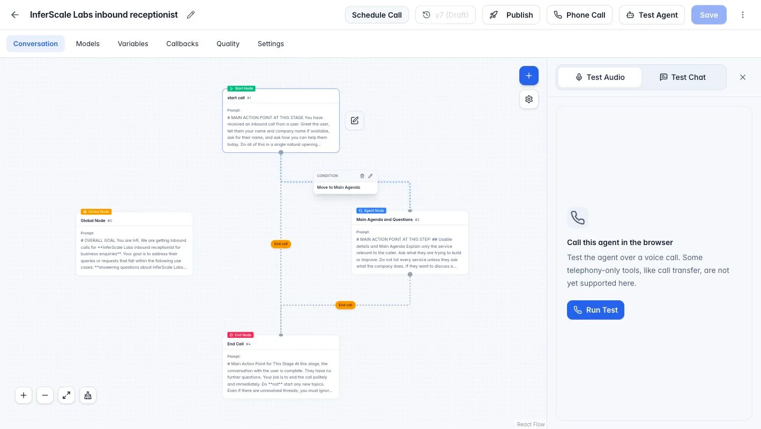Add a new node with the blue plus button
761x429 pixels.
pos(529,76)
